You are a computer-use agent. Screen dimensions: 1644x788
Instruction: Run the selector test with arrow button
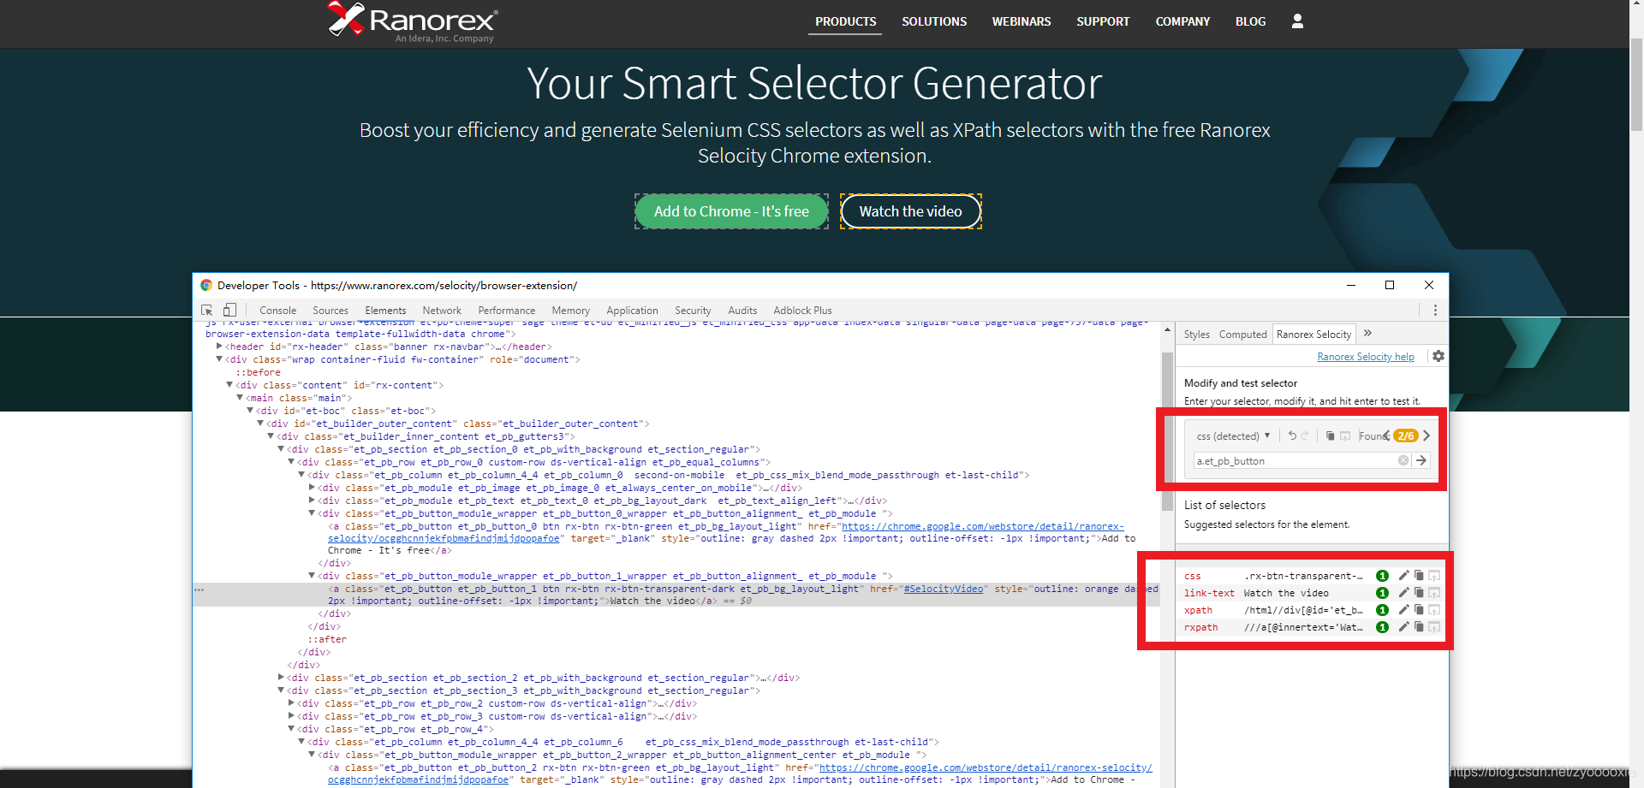[1421, 460]
